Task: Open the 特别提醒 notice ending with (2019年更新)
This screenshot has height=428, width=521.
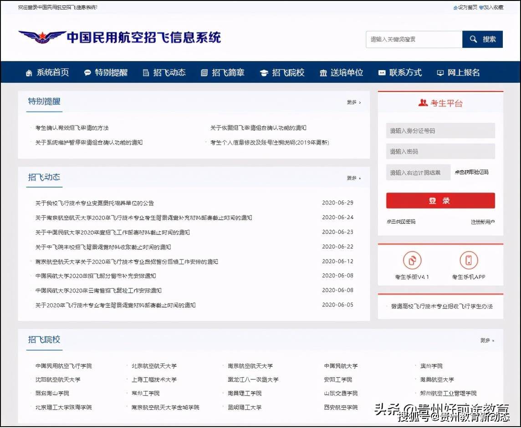Action: (270, 143)
